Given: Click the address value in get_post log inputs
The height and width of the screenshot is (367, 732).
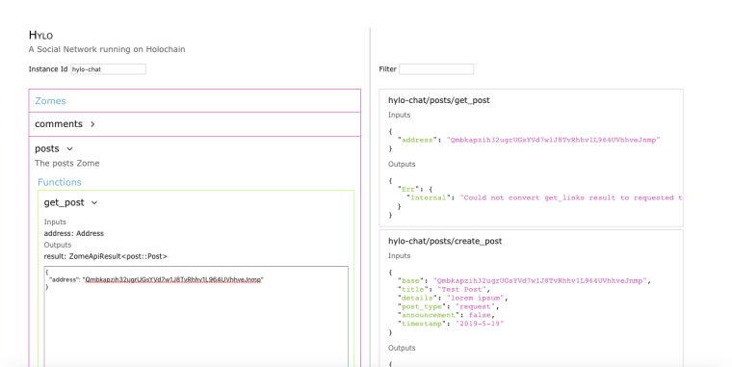Looking at the screenshot, I should click(x=553, y=140).
